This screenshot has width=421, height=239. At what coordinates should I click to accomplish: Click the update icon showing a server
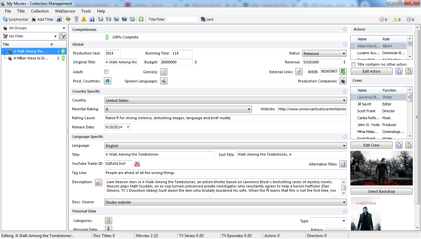101,19
